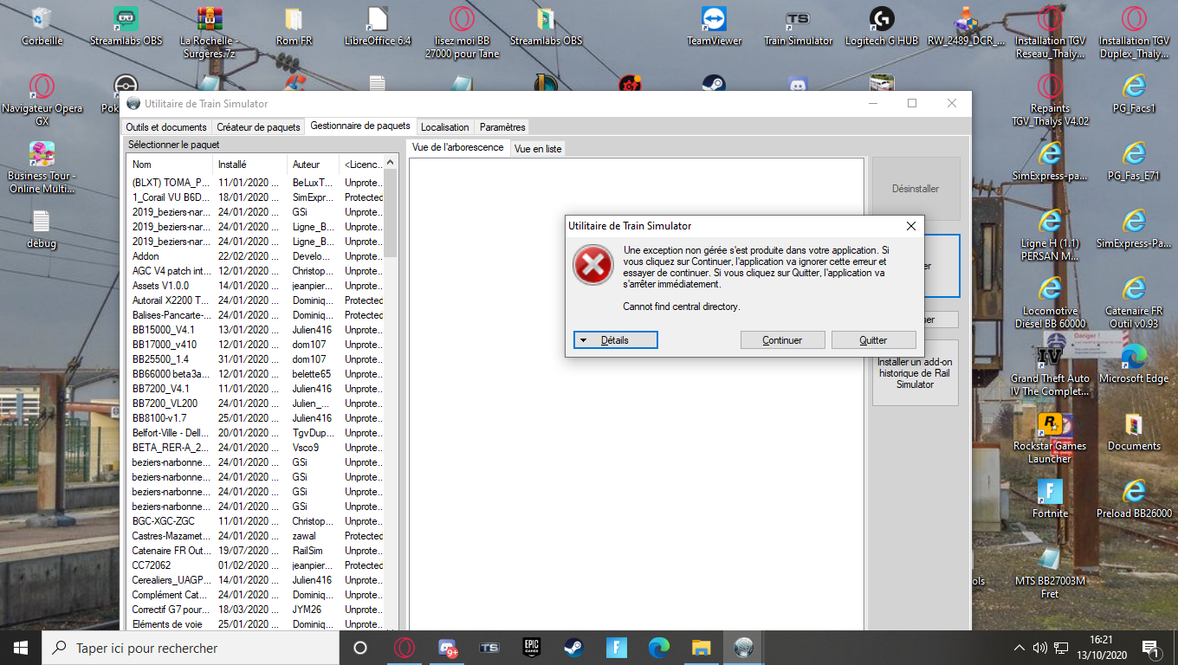Open Fortnite desktop icon
1178x665 pixels.
[1050, 500]
